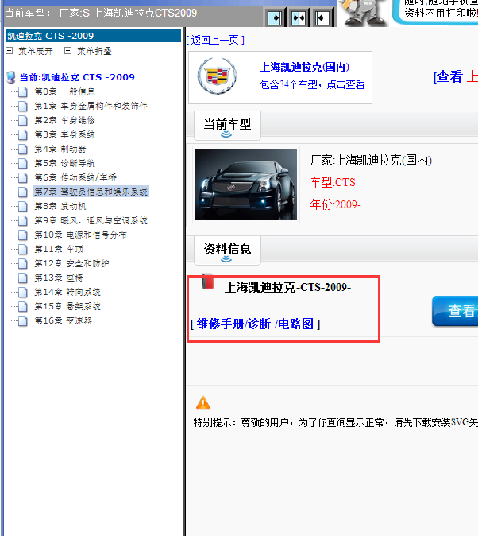Click the Cadillac CTS car photo

tap(246, 184)
